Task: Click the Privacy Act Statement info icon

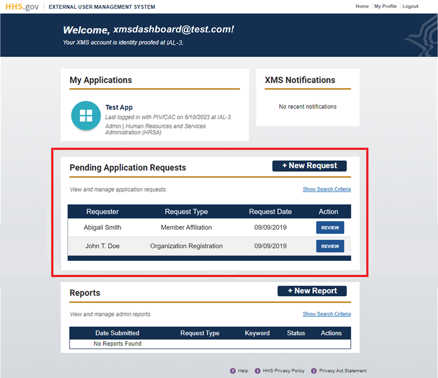Action: click(314, 371)
